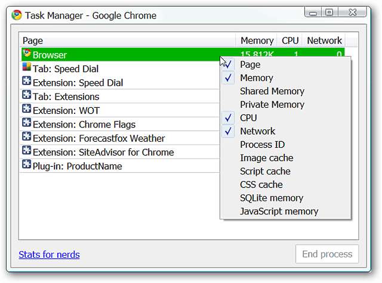Open the Stats for nerds link
The width and height of the screenshot is (382, 283).
pos(49,255)
